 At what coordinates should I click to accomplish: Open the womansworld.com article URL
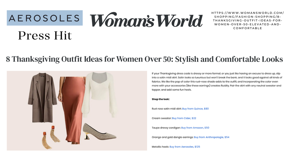(x=247, y=20)
